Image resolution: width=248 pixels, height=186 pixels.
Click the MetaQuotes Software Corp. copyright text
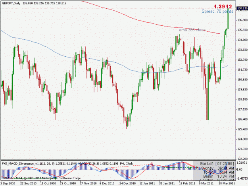pos(41,178)
